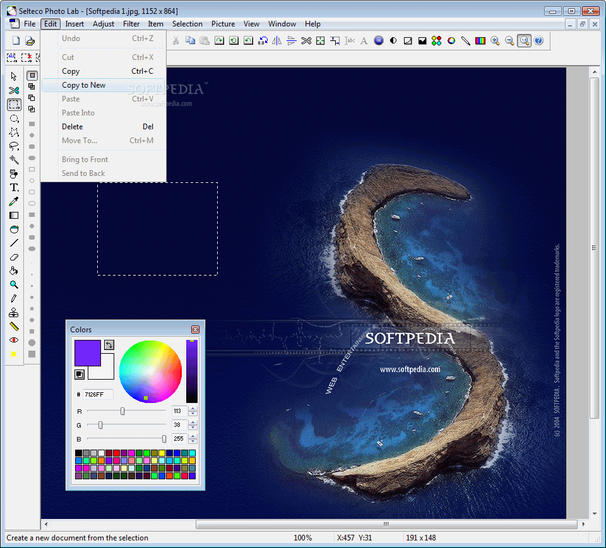The image size is (606, 548).
Task: Click the white background color swatch
Action: click(x=107, y=372)
